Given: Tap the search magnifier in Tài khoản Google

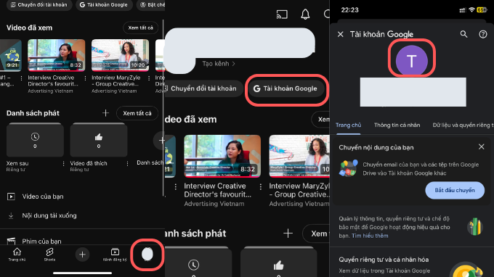Looking at the screenshot, I should 463,34.
